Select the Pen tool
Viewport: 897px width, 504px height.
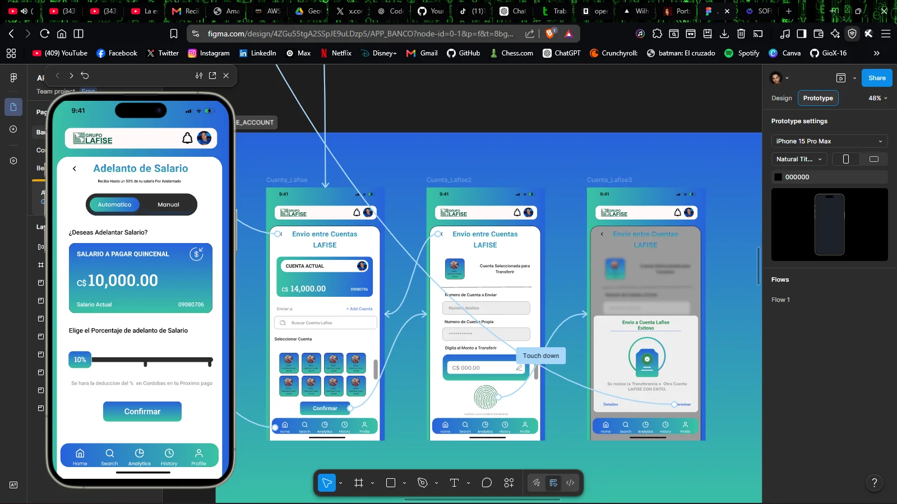423,483
